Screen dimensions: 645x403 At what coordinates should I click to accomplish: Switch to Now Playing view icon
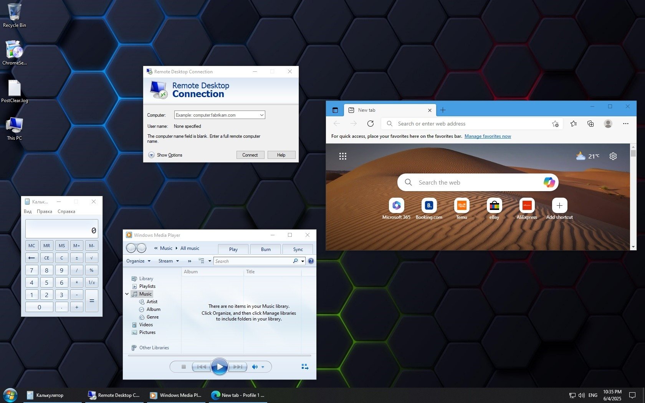(305, 367)
